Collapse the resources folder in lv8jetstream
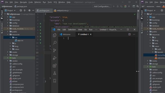 7,34
